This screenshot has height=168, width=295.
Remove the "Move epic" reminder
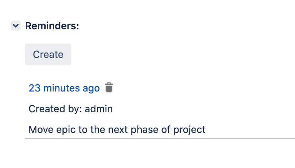109,88
